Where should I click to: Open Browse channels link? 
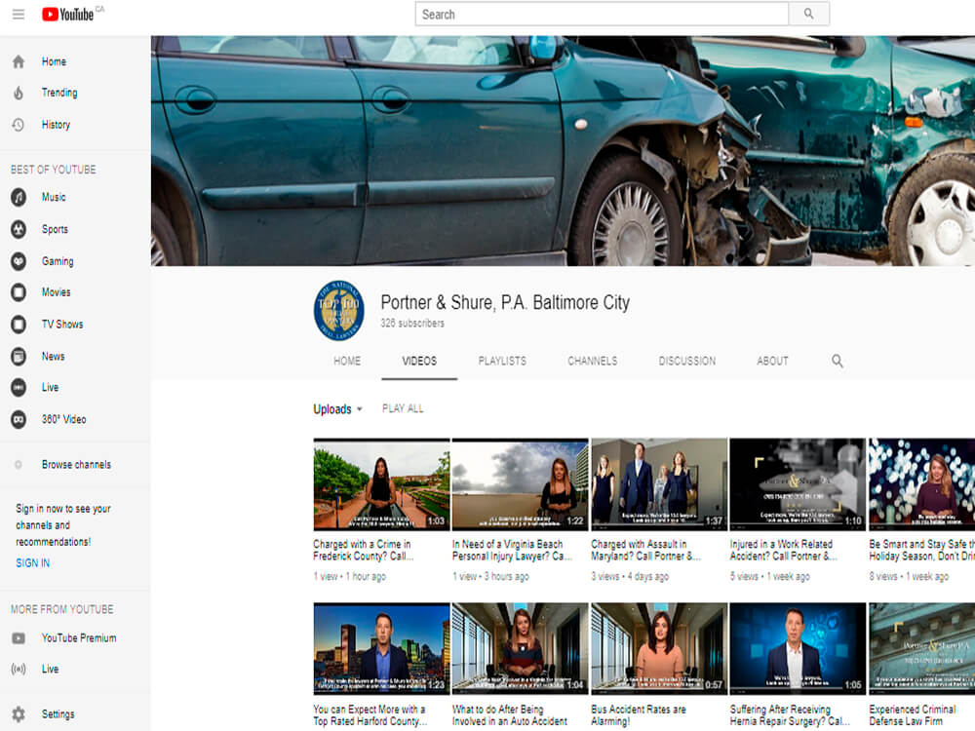(76, 464)
